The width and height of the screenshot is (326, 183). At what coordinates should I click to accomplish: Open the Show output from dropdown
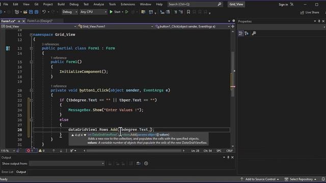[67, 164]
